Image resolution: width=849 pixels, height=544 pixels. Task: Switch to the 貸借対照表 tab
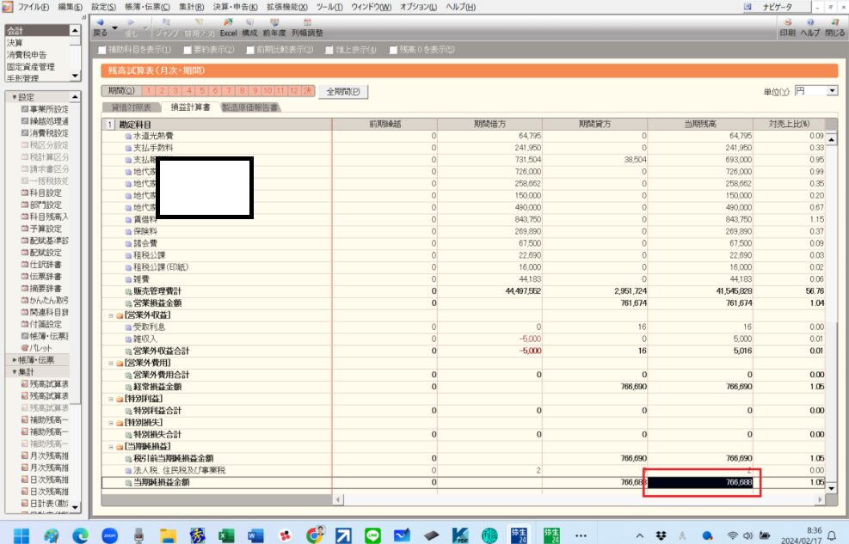click(131, 108)
